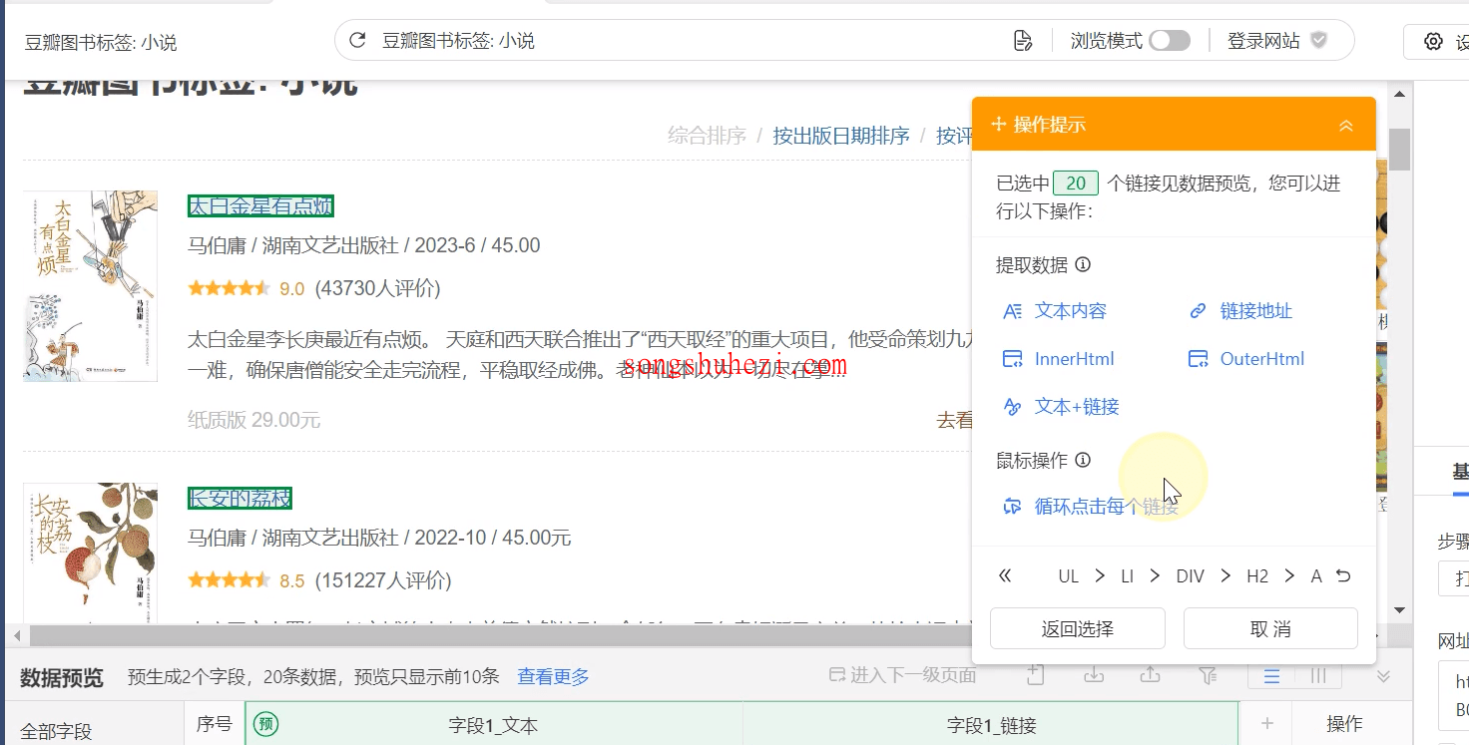This screenshot has width=1469, height=745.
Task: Click 登录网站 in the address bar
Action: pyautogui.click(x=1263, y=41)
